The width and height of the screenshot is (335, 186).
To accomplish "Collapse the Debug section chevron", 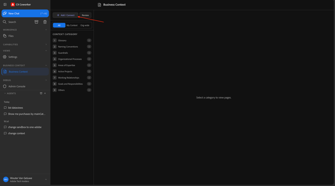I will click(x=46, y=80).
